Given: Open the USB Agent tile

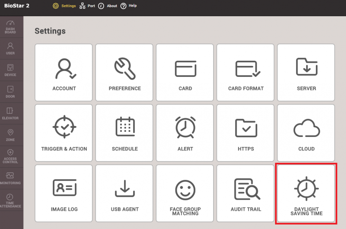Looking at the screenshot, I should click(125, 193).
